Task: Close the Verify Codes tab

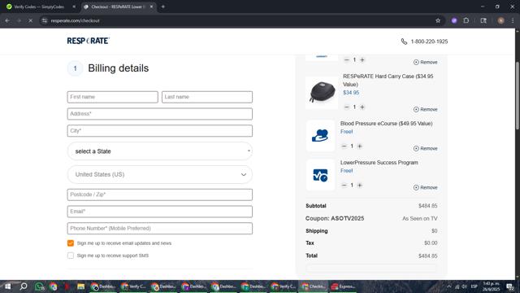Action: pos(74,7)
